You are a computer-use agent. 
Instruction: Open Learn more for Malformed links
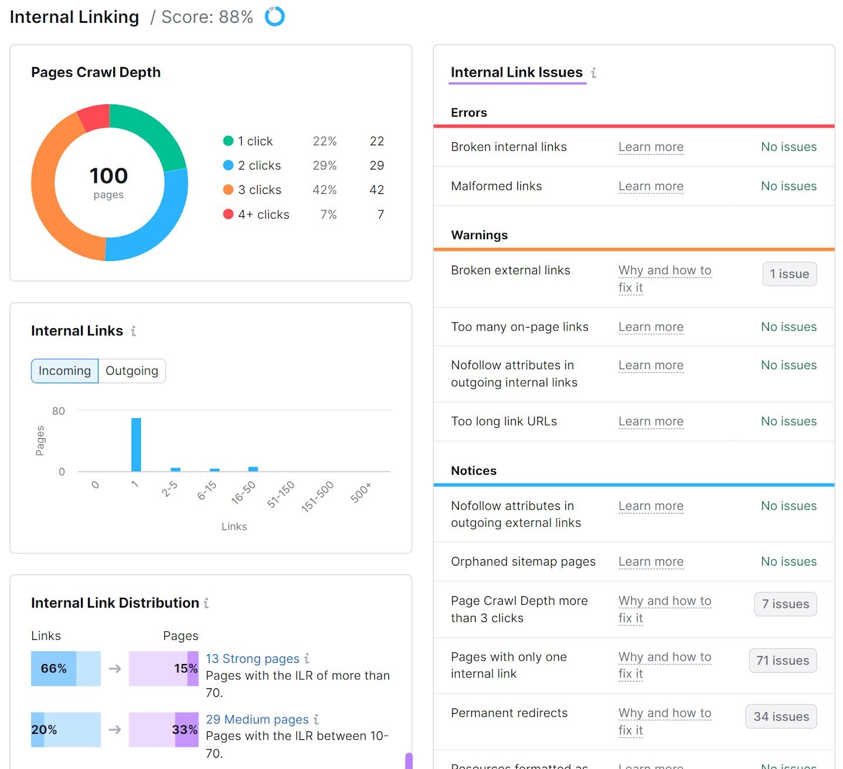pyautogui.click(x=651, y=186)
